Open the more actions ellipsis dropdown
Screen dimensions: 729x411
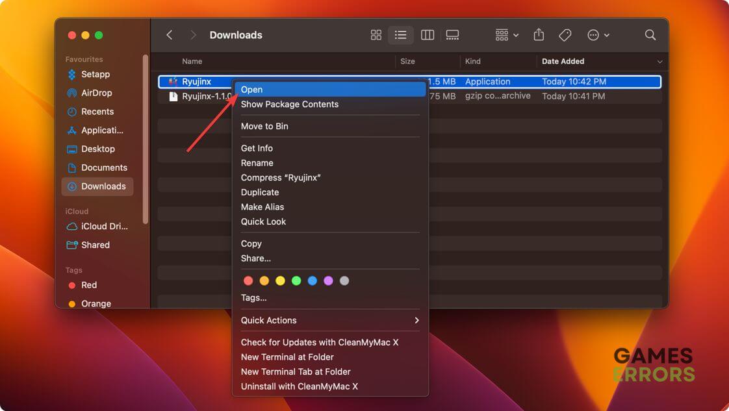click(x=598, y=35)
